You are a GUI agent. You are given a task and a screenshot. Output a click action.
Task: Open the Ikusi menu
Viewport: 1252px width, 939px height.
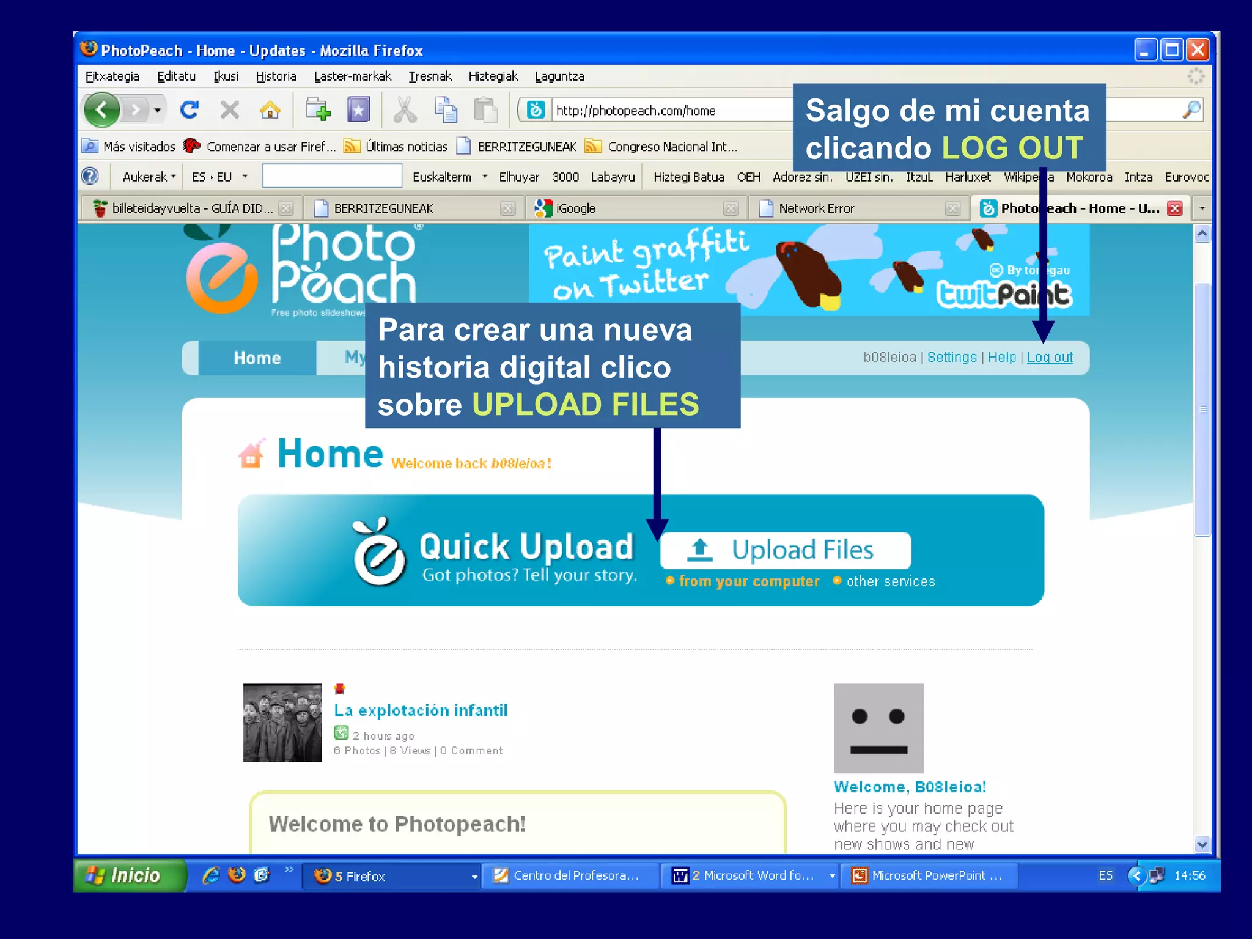point(226,76)
